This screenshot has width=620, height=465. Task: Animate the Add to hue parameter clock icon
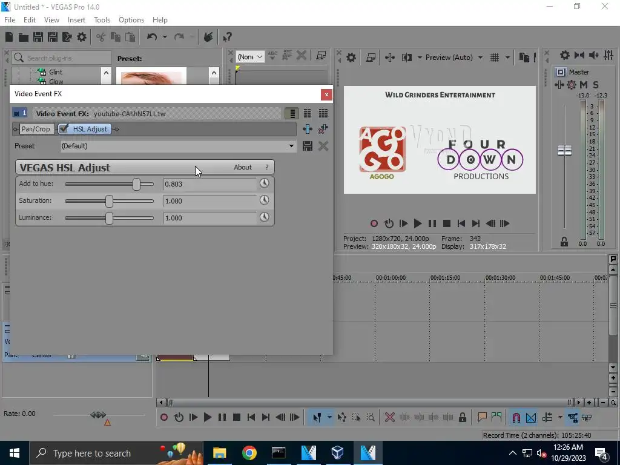(x=264, y=183)
